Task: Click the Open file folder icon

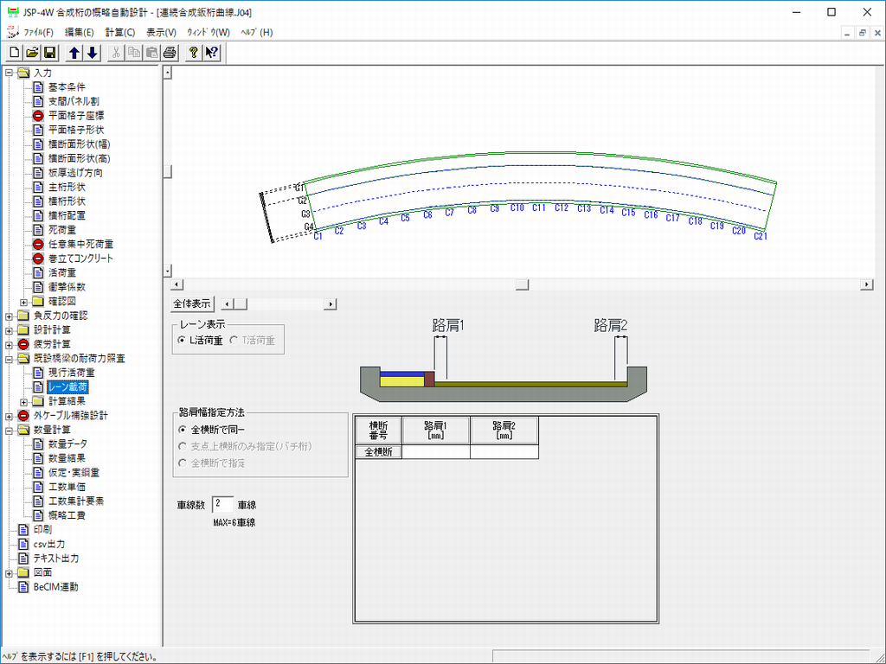Action: [32, 53]
